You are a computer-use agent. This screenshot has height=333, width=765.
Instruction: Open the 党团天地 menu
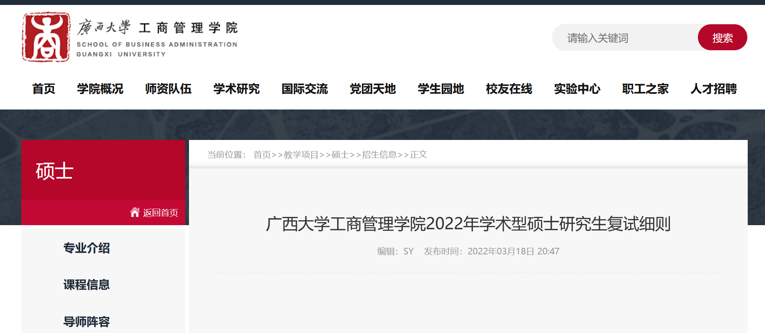pos(373,88)
